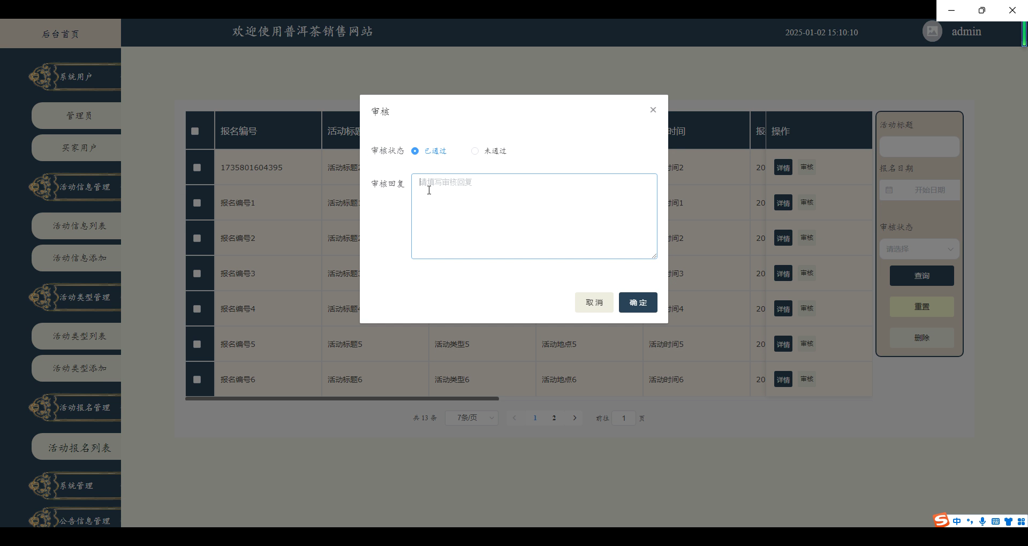Close the 审核 dialog with the X icon

(x=653, y=110)
